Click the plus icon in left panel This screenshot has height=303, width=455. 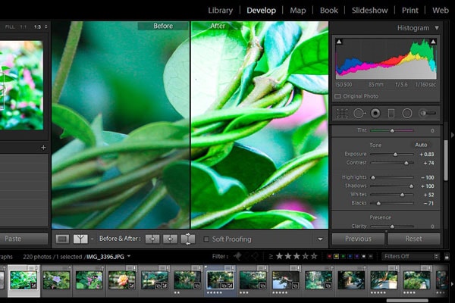click(43, 148)
